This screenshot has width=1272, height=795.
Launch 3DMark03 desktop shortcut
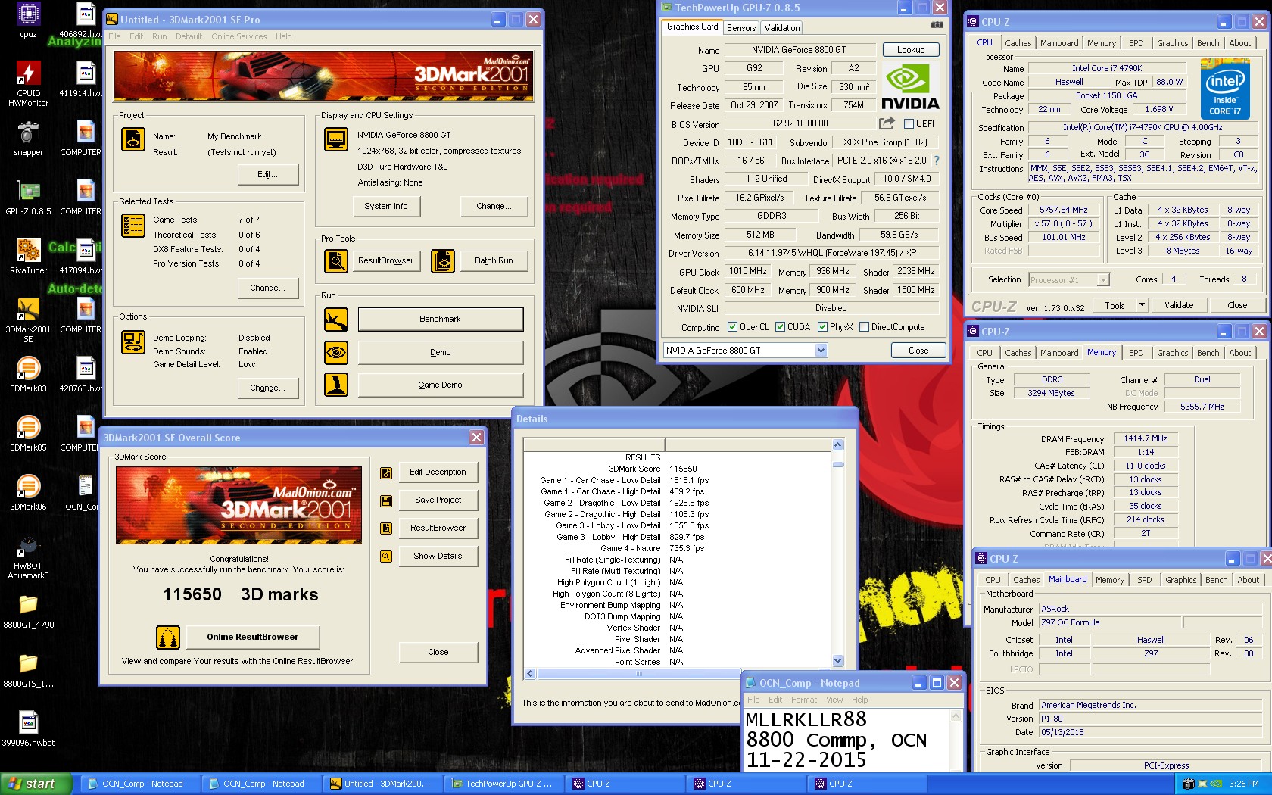[28, 375]
